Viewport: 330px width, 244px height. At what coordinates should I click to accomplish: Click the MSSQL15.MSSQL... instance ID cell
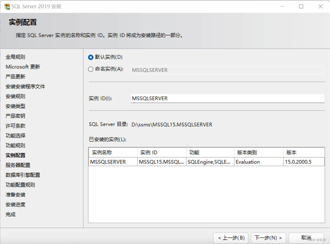tap(162, 162)
